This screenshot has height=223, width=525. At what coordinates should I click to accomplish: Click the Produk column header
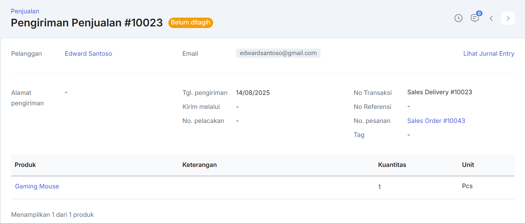[x=25, y=165]
